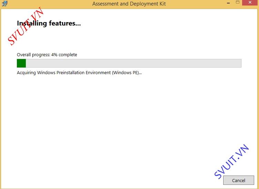Viewport: 259px width, 189px height.
Task: Click 'Acquiring Windows Preinstallation Environment' status text
Action: (x=79, y=72)
